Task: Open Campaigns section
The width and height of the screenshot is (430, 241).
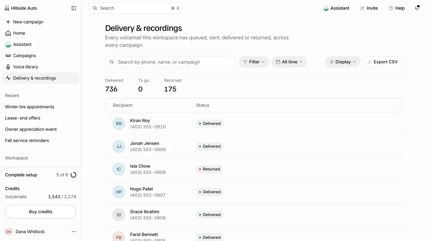Action: coord(41,56)
